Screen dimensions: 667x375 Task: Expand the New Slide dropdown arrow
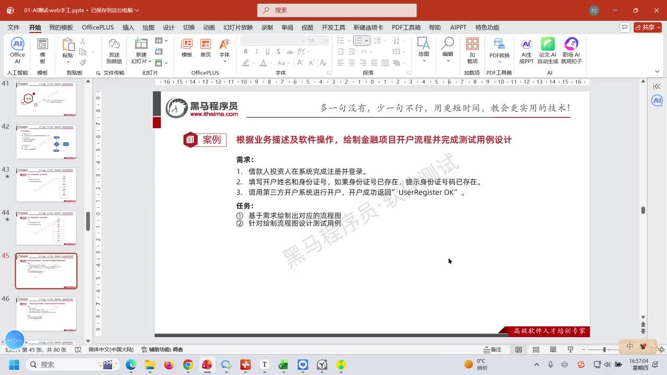[149, 61]
